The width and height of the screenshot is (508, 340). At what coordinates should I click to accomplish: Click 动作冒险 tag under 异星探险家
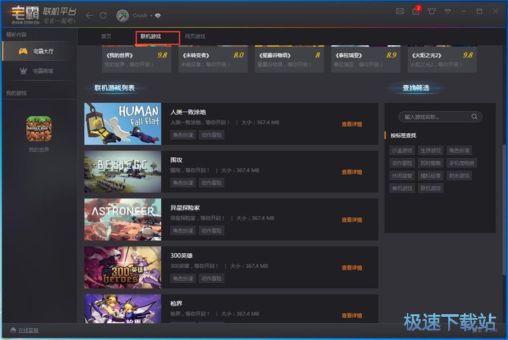[212, 231]
